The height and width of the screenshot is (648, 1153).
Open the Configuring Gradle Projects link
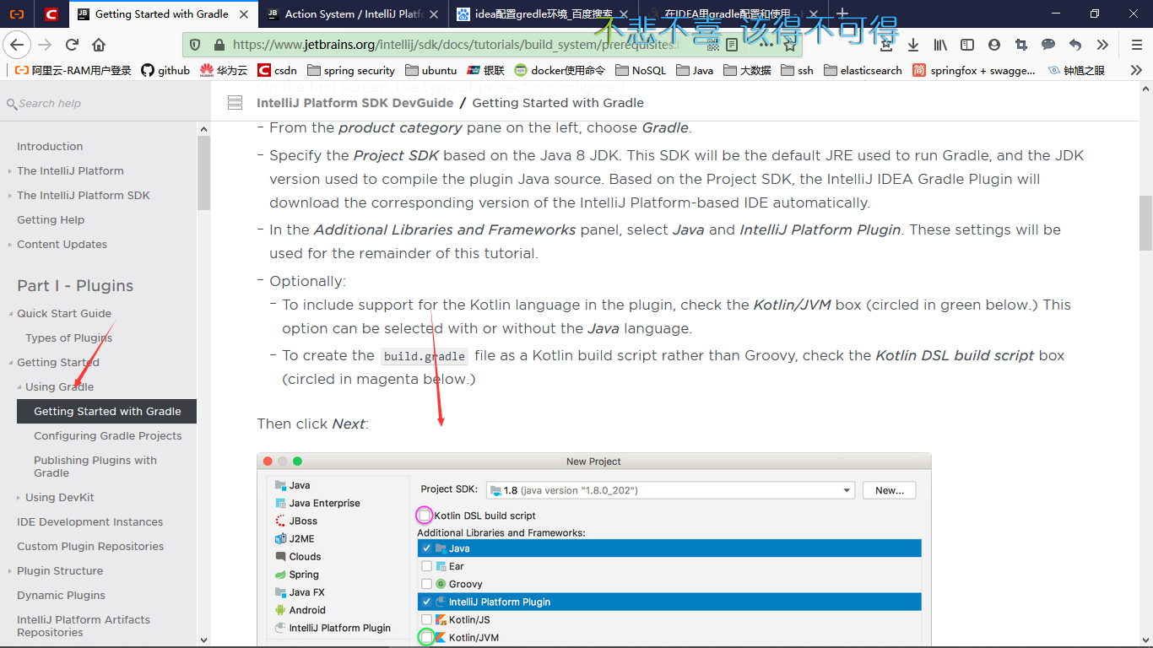(x=108, y=435)
